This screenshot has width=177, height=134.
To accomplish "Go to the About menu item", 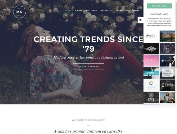I will [79, 10].
